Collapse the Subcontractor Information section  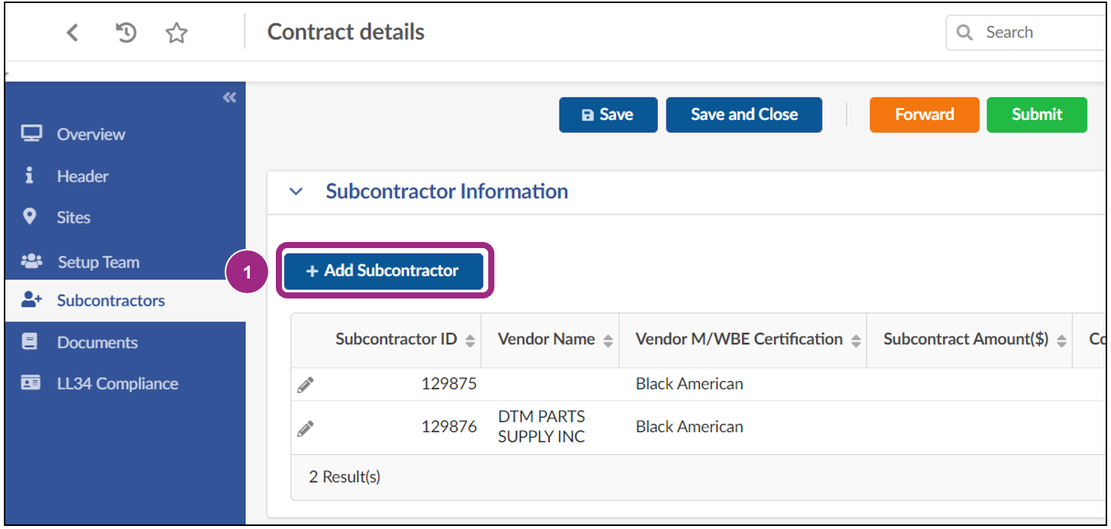click(296, 192)
